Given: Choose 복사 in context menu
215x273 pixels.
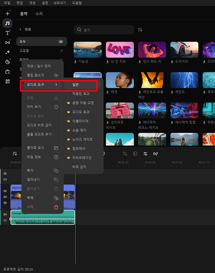Looking at the screenshot, I should coord(42,170).
